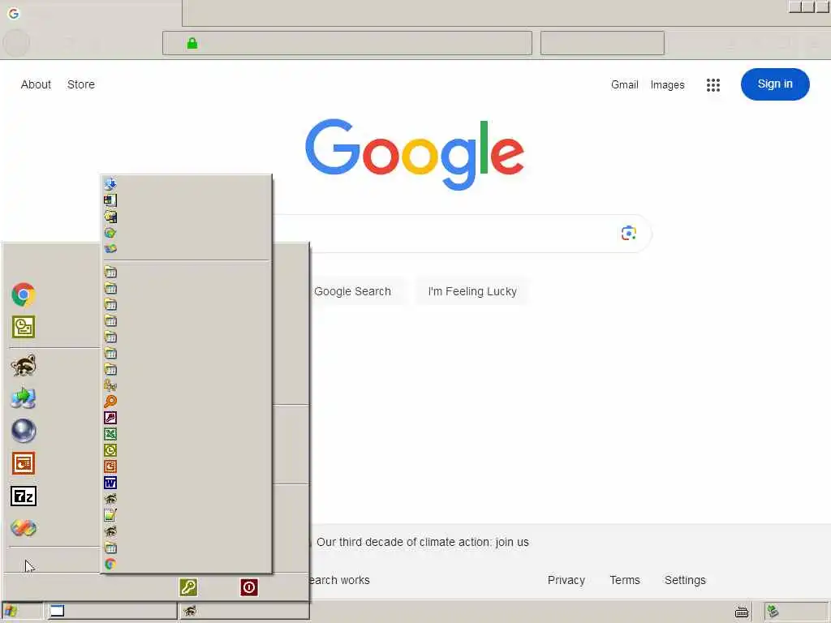Open the Store link on Google
Image resolution: width=831 pixels, height=623 pixels.
81,84
